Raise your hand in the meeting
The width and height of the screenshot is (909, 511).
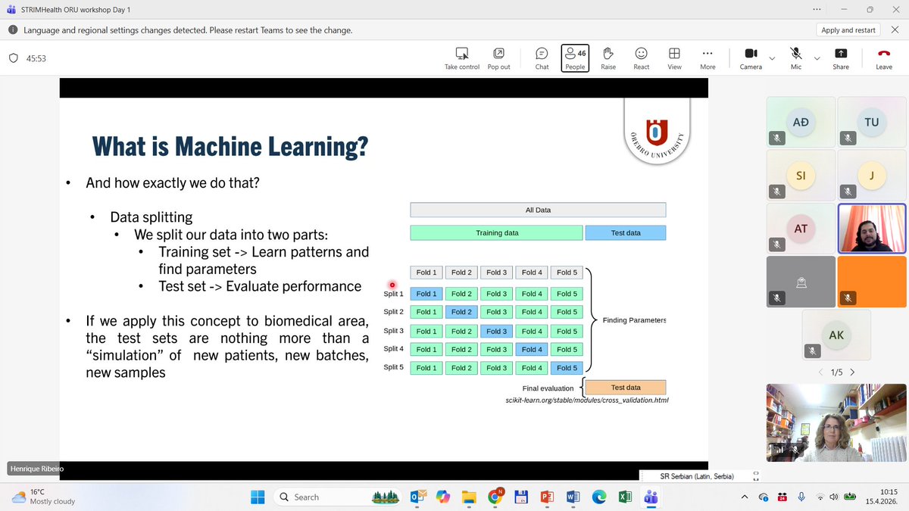pyautogui.click(x=608, y=59)
